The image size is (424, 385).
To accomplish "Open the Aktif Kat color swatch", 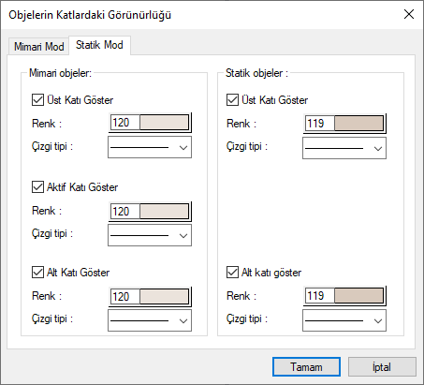I will pyautogui.click(x=164, y=212).
